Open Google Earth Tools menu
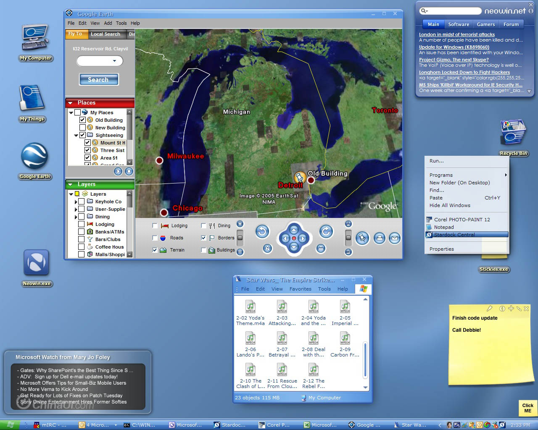The height and width of the screenshot is (430, 538). [x=121, y=23]
